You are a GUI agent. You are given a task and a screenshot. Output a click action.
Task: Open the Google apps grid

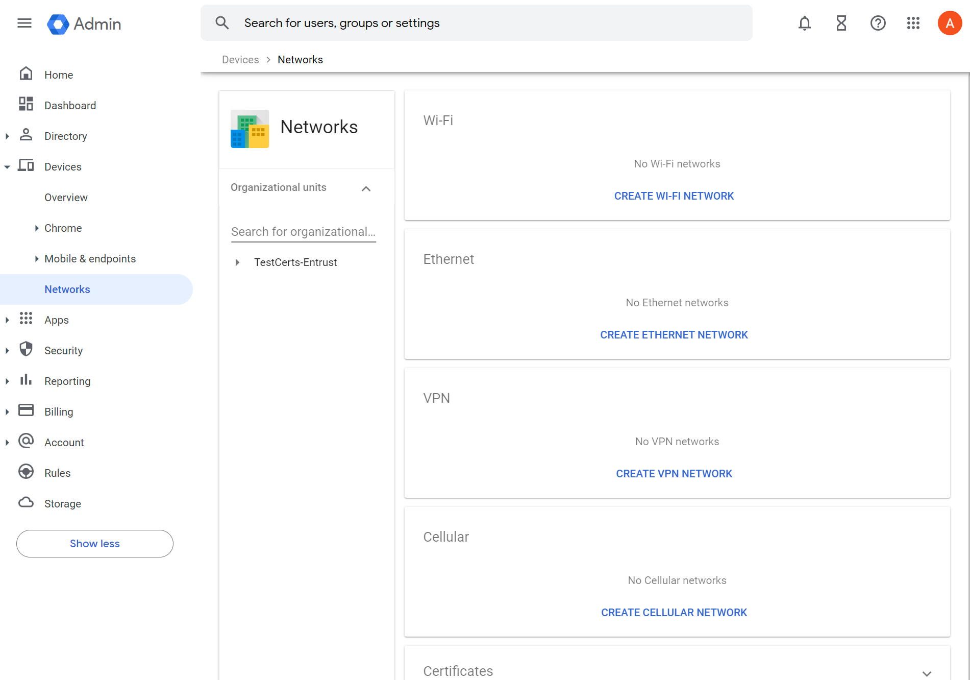(913, 23)
